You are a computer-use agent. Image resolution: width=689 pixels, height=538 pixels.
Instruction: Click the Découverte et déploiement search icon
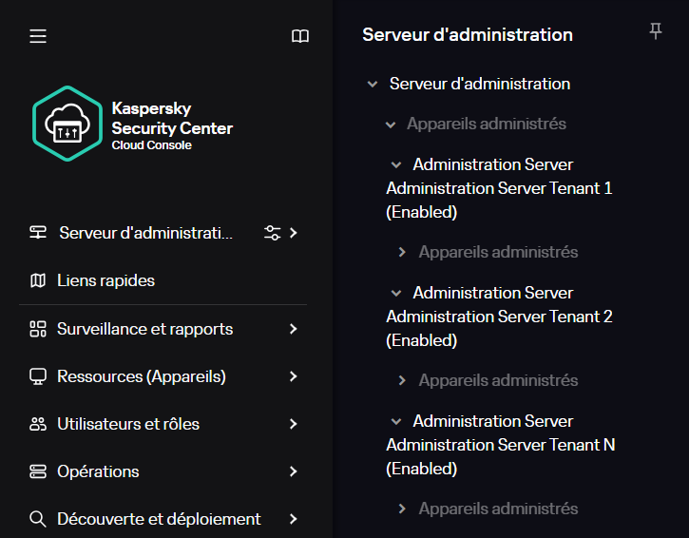click(38, 519)
